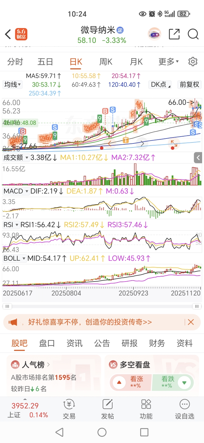Open the DK点 dropdown
This screenshot has height=443, width=204.
pyautogui.click(x=160, y=84)
